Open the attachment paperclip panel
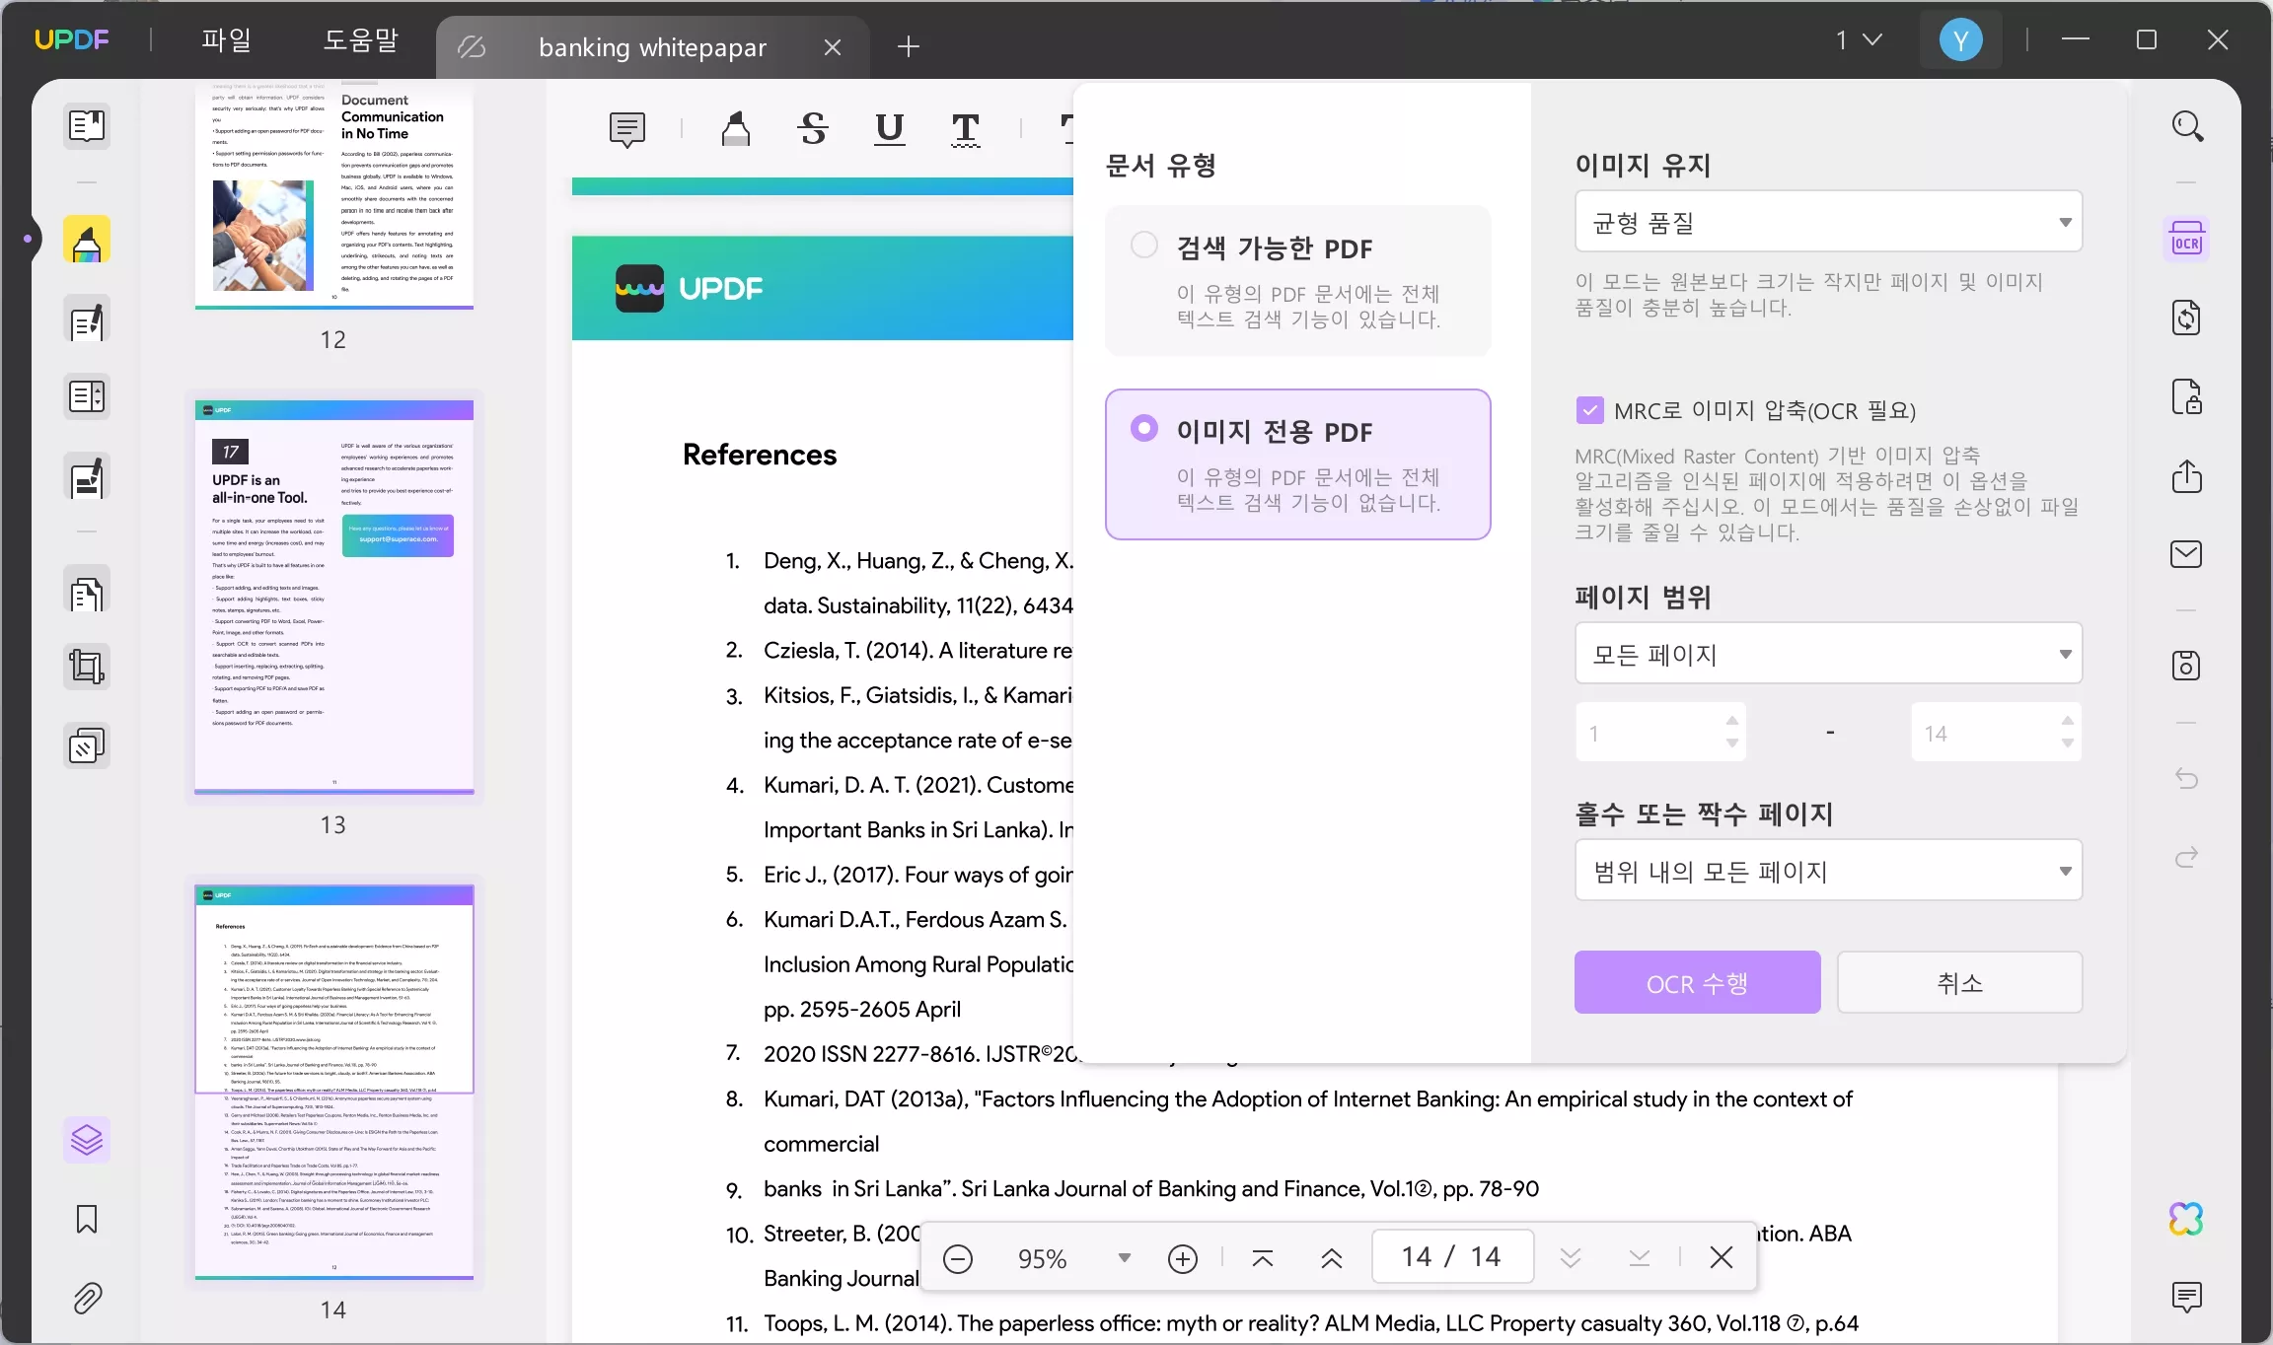 (x=87, y=1299)
